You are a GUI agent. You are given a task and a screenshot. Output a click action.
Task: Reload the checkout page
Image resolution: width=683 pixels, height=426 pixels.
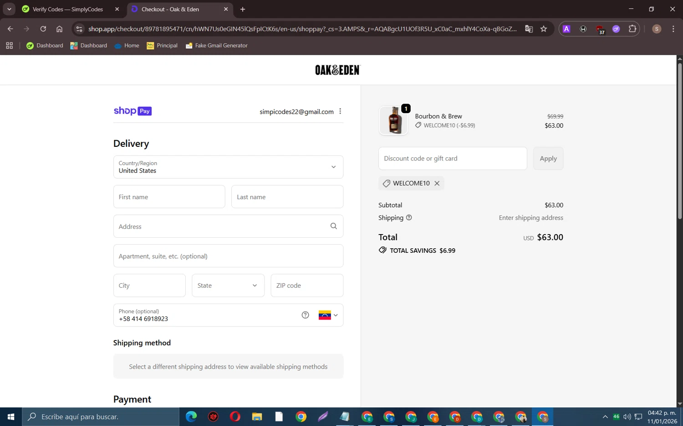tap(43, 29)
